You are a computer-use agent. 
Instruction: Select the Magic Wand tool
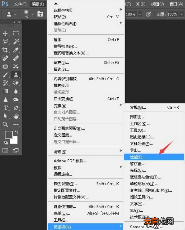click(x=16, y=42)
